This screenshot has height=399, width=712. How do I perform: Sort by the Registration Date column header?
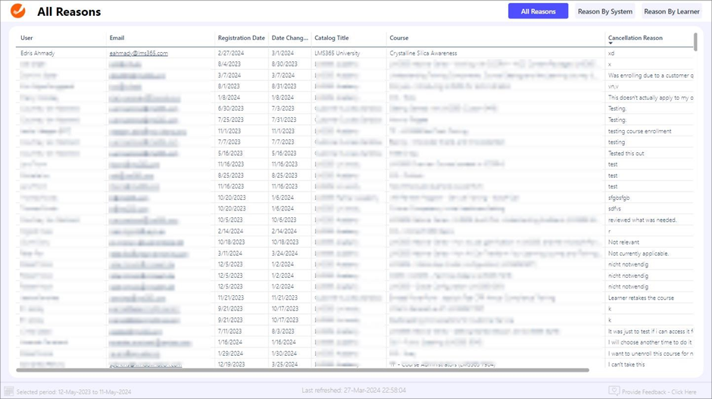241,38
